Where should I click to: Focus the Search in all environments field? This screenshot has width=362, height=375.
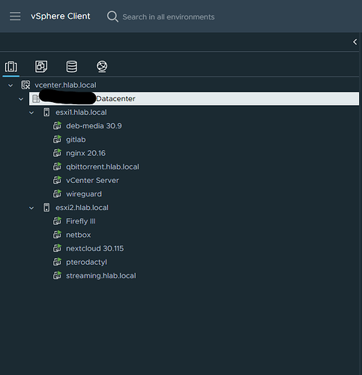pos(169,17)
